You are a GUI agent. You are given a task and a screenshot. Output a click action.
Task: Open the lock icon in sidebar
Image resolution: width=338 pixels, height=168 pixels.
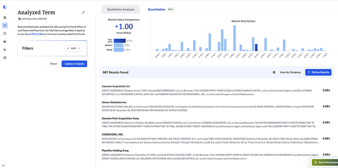click(x=5, y=58)
